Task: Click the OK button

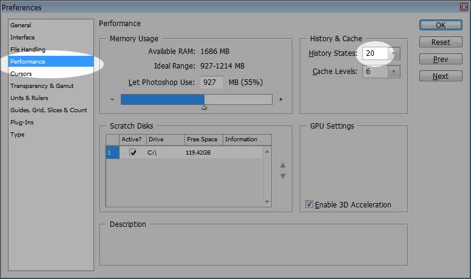Action: [x=441, y=25]
